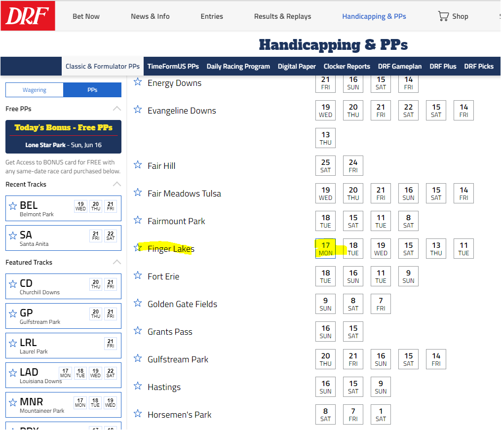
Task: Open the shopping cart icon
Action: coord(443,16)
